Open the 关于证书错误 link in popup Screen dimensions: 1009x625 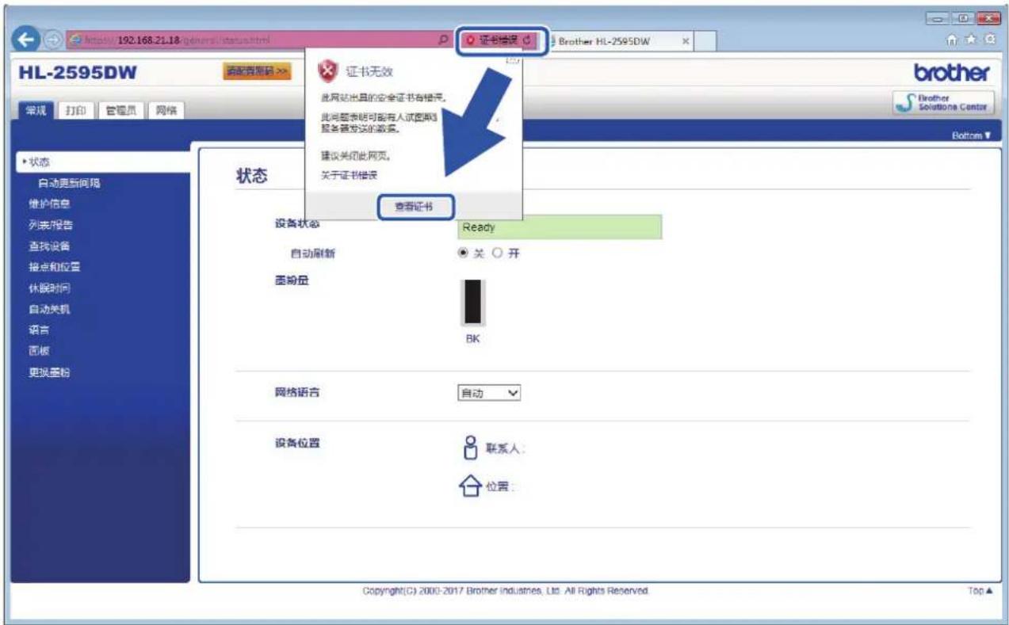pos(349,175)
